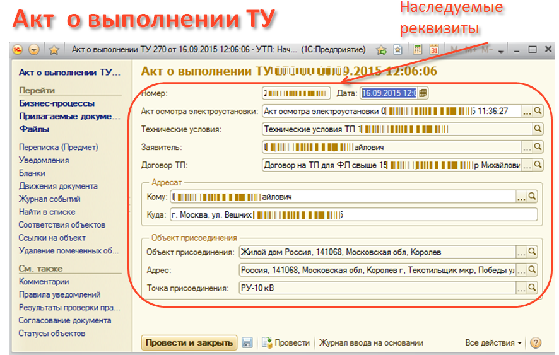Click magnifier next to Точка присоединения field
The image size is (559, 355).
pos(533,288)
